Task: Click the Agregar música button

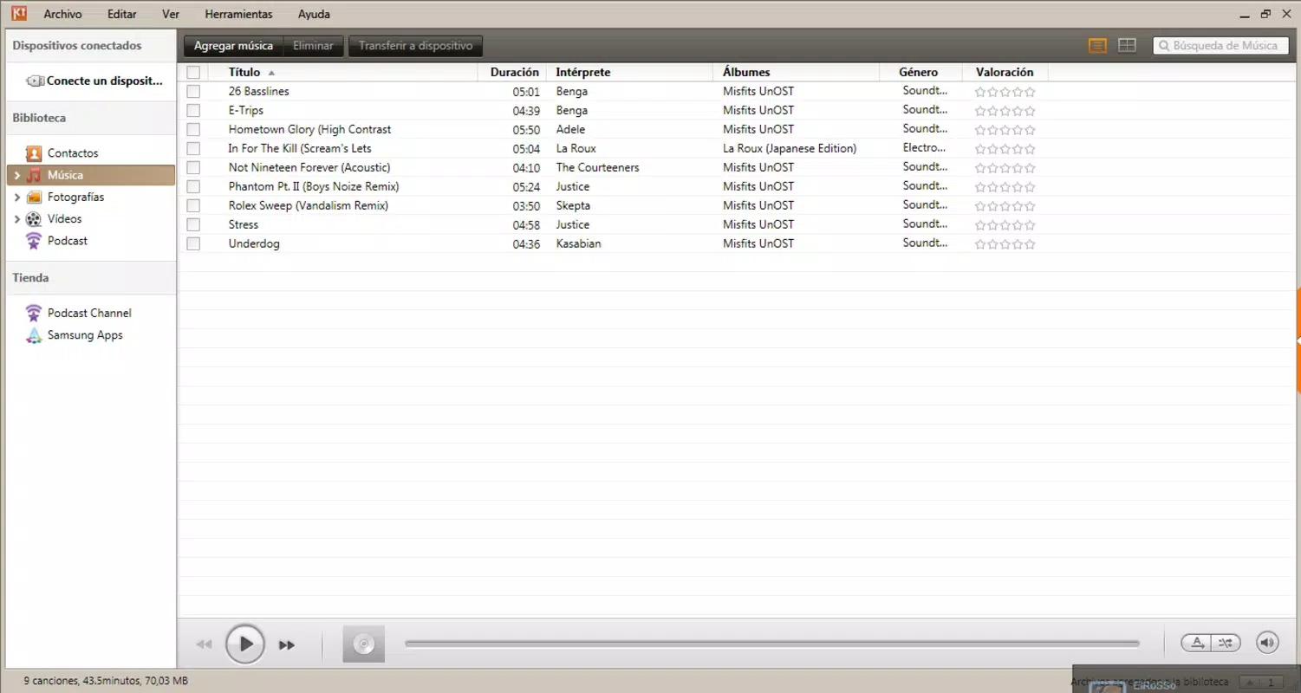Action: [233, 46]
